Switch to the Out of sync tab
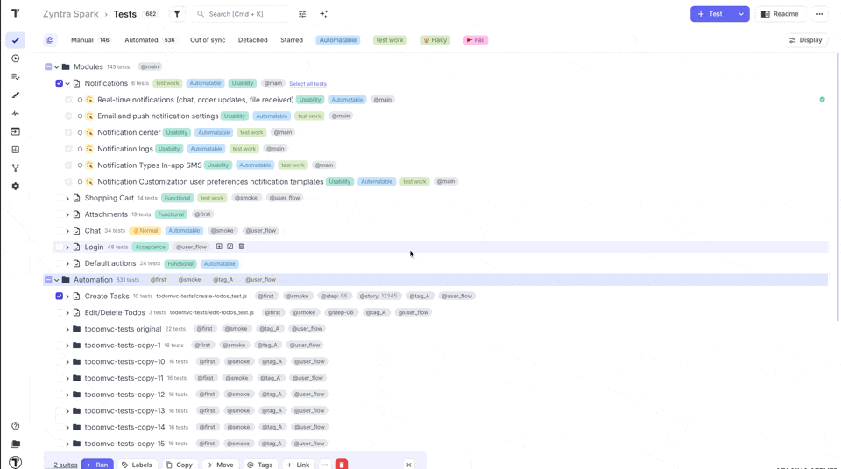This screenshot has width=841, height=469. click(x=208, y=40)
